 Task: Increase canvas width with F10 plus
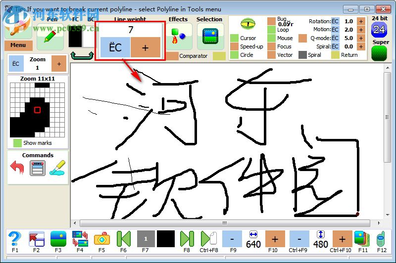[x=275, y=239]
